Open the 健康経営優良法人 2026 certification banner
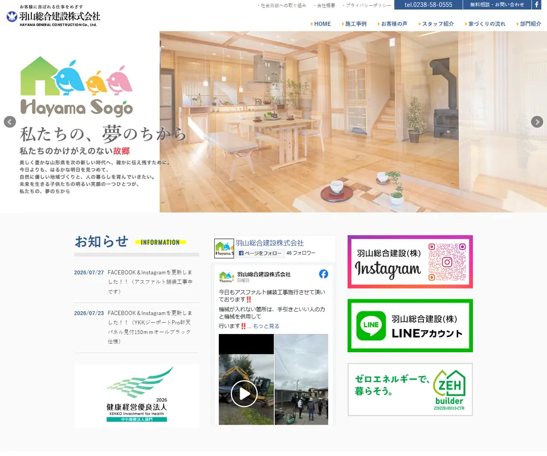This screenshot has width=547, height=456. [x=137, y=396]
